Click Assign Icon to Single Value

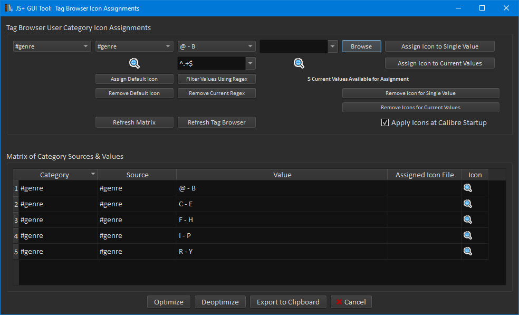439,46
